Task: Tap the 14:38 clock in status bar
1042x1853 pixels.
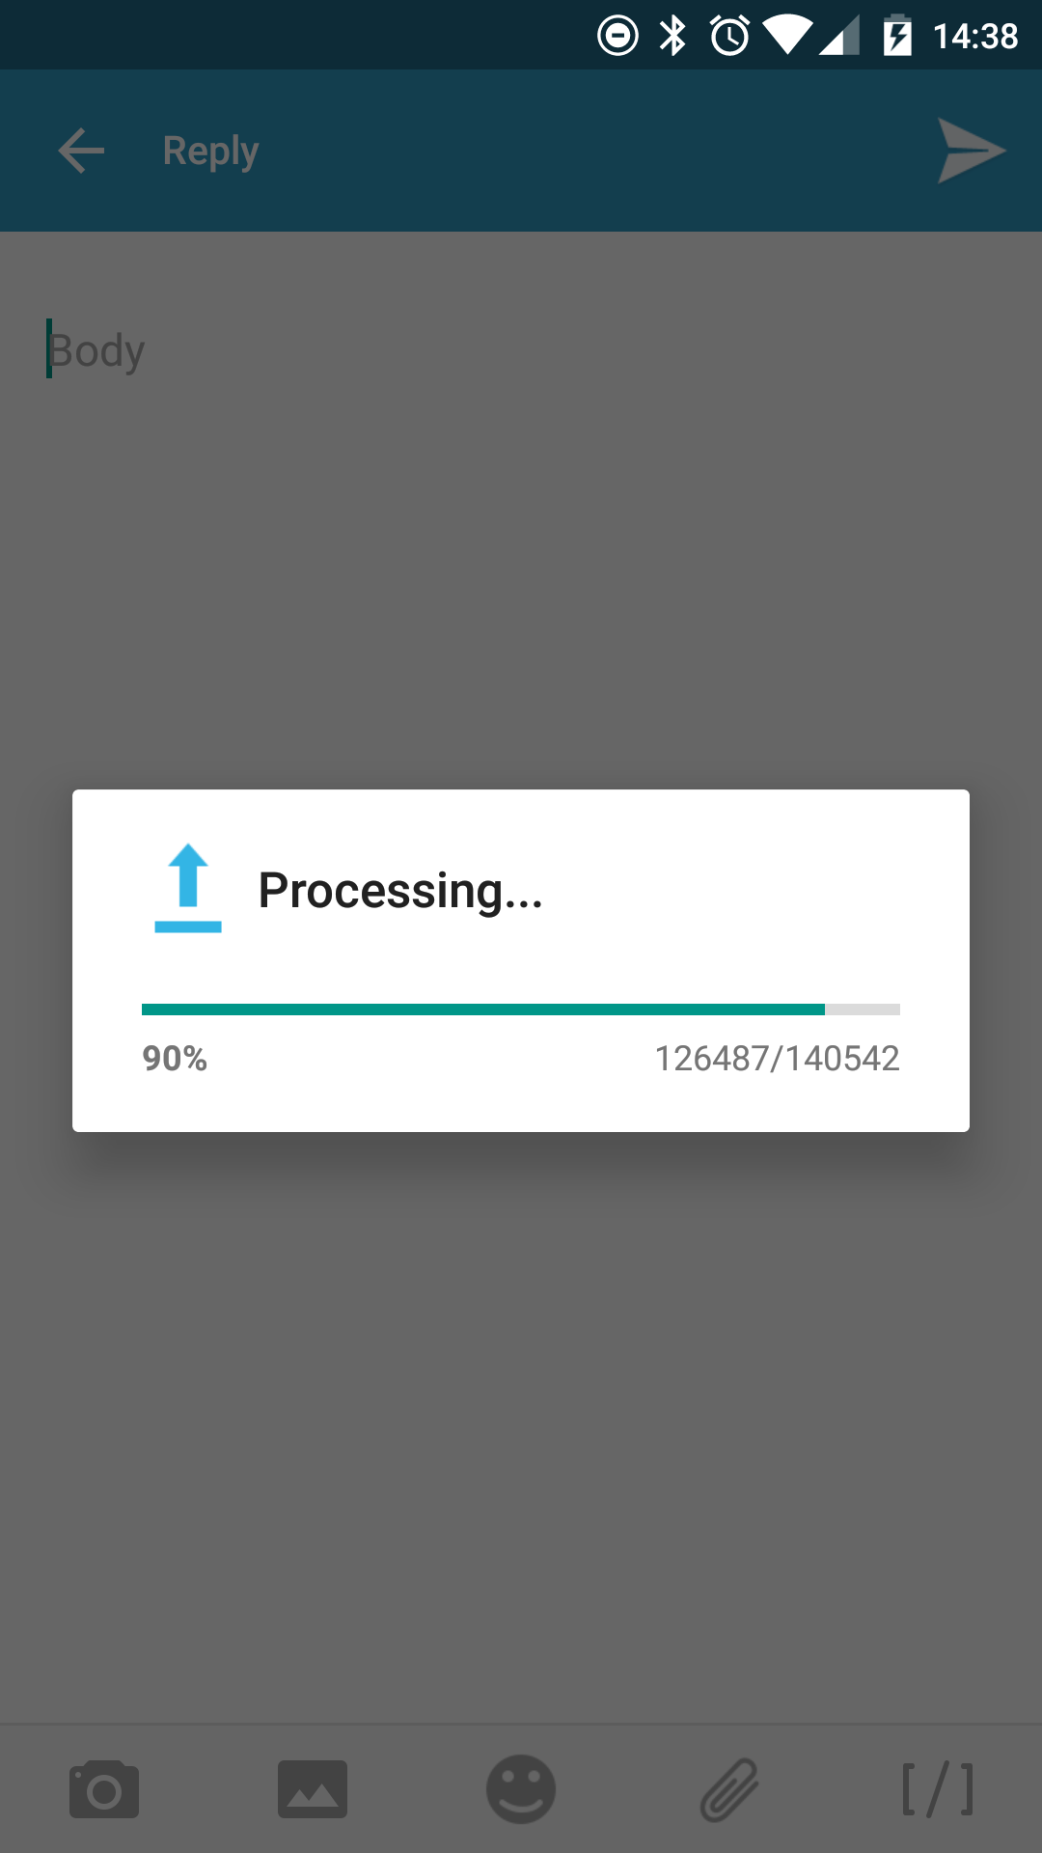Action: (975, 37)
